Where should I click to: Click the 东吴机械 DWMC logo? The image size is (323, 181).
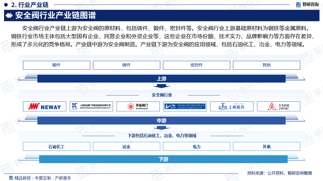point(279,107)
